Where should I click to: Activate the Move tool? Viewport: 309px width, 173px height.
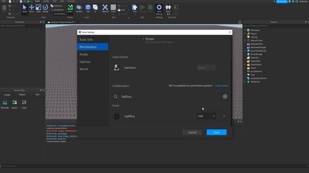(31, 9)
